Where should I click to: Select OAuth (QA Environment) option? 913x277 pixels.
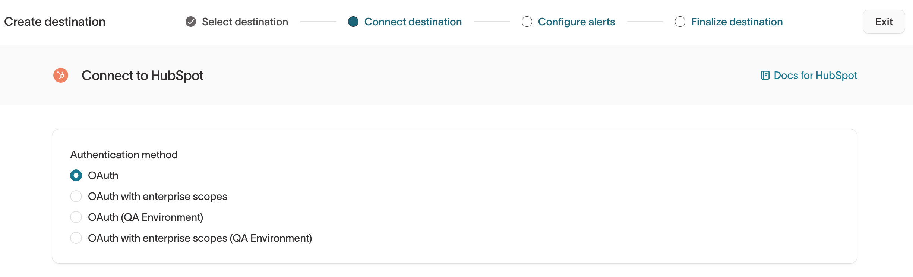pos(76,217)
